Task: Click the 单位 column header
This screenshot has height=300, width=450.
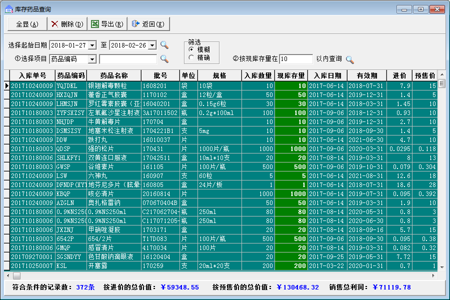Action: click(x=188, y=75)
